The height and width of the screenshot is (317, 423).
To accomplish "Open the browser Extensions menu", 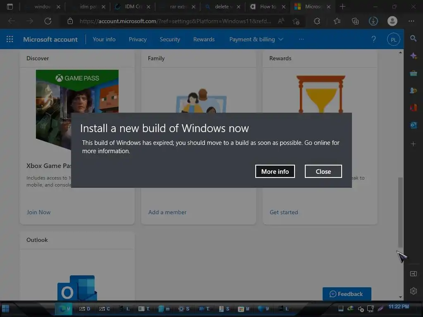I will click(317, 21).
